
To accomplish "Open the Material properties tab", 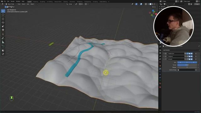I will 160,83.
